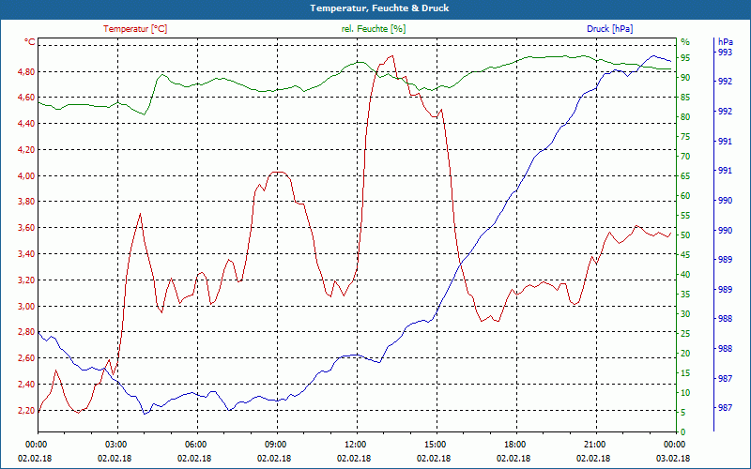Select the green "rel. Feuchte [%]" legend label
Viewport: 751px width, 469px height.
tap(373, 29)
